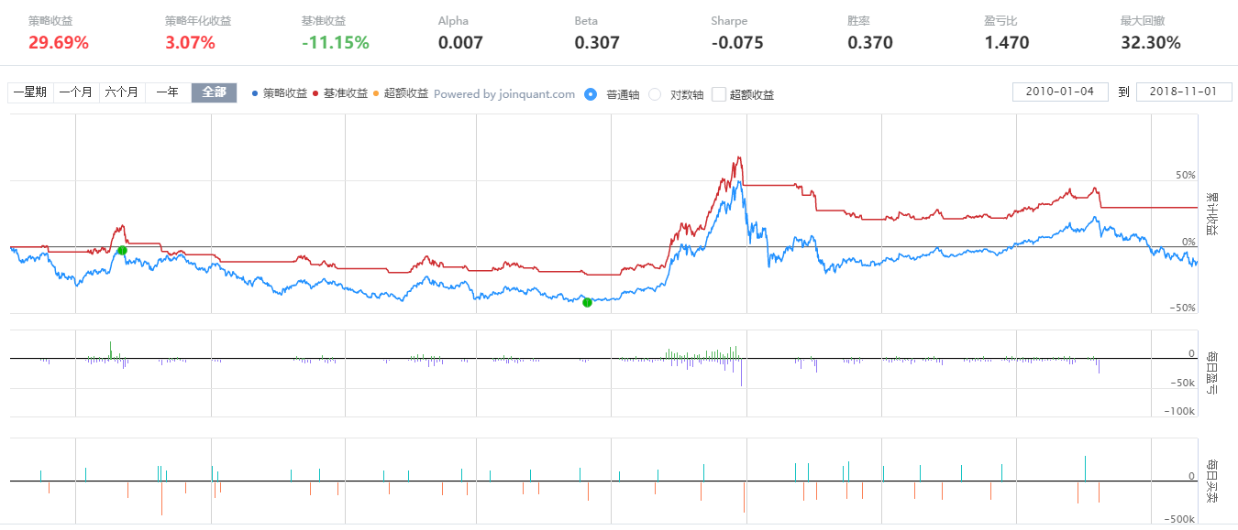Switch to the 六个月 range
The width and height of the screenshot is (1238, 530).
tap(122, 92)
